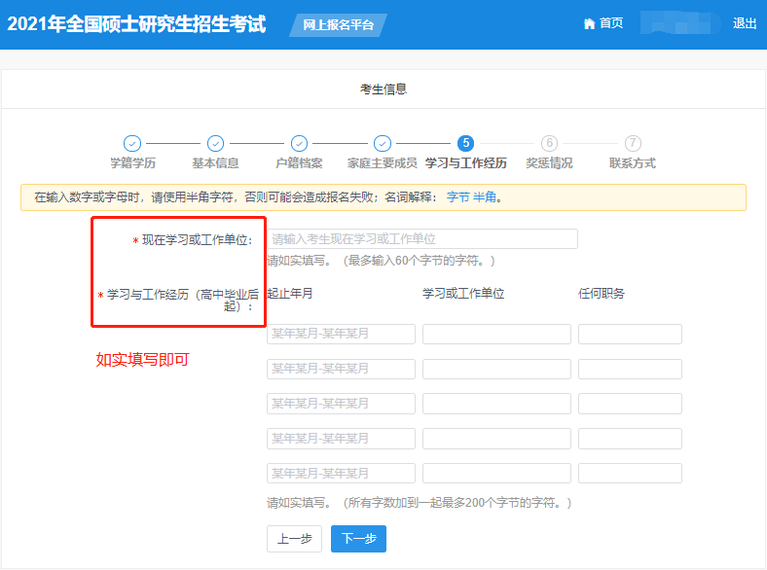Click step 1 checkmark circle 学籍学历
This screenshot has height=570, width=767.
click(132, 144)
